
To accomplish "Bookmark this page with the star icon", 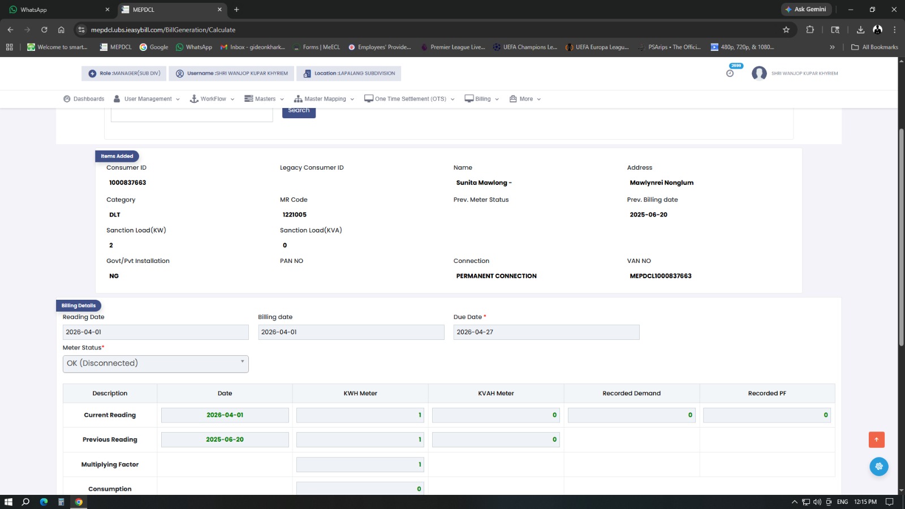I will (786, 30).
